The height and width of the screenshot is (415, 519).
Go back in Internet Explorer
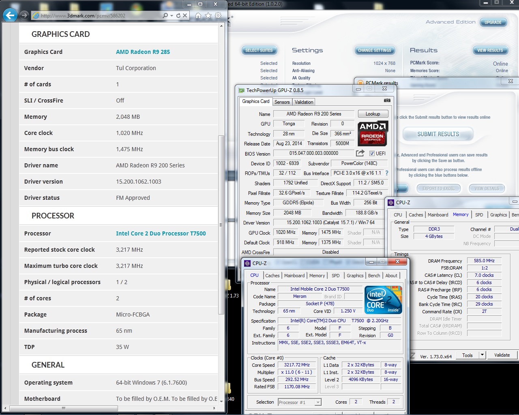(10, 15)
